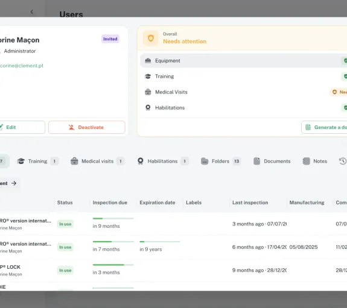Click the Edit button

22,127
